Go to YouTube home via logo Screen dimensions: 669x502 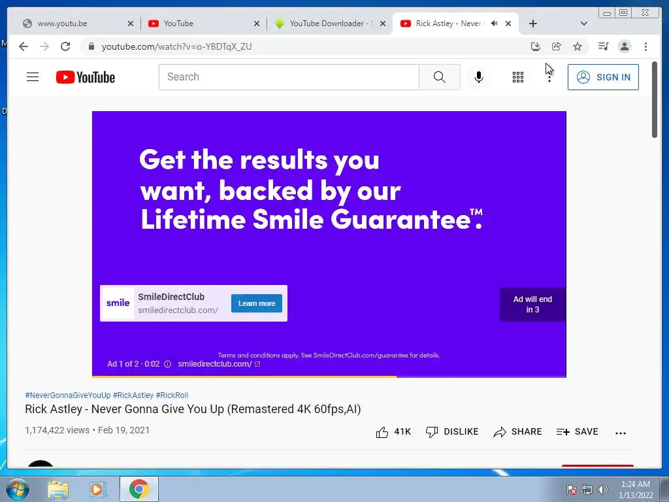pyautogui.click(x=86, y=77)
